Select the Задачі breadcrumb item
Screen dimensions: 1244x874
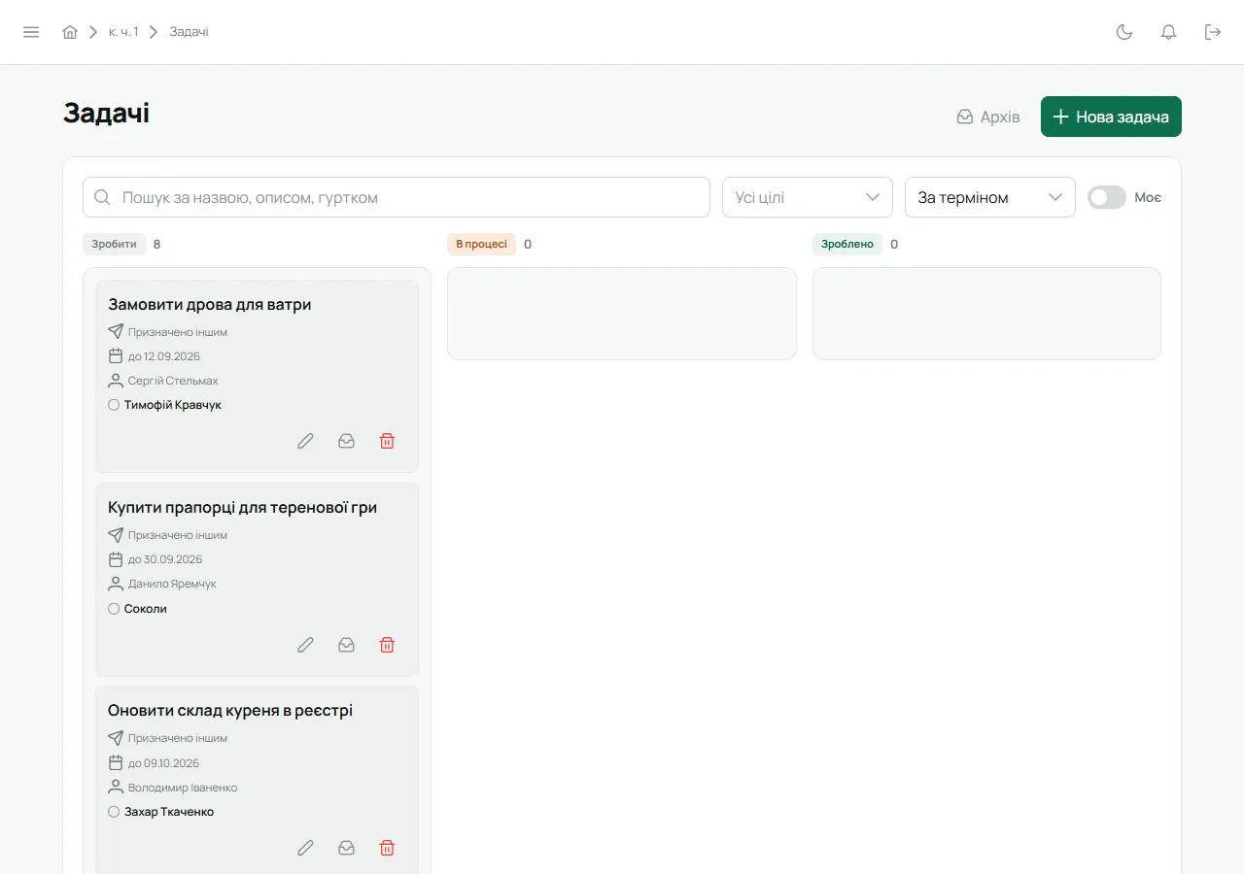[x=190, y=32]
